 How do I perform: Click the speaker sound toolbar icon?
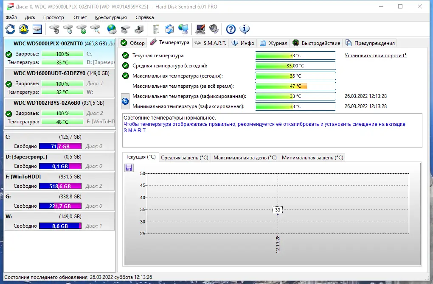point(214,29)
